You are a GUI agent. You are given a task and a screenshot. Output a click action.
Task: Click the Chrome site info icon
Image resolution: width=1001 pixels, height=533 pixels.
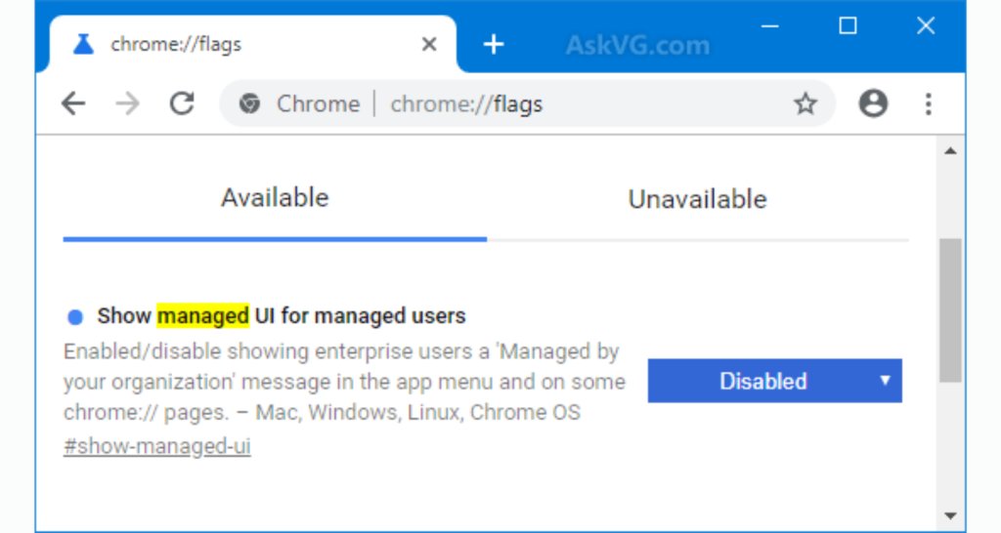249,103
